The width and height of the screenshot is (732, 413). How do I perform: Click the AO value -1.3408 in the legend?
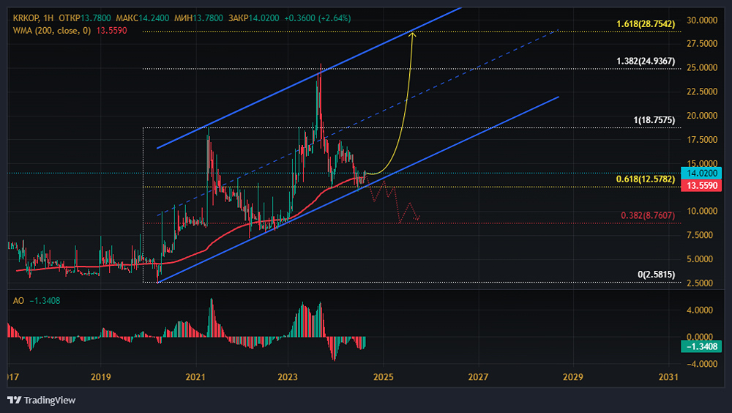pos(45,301)
